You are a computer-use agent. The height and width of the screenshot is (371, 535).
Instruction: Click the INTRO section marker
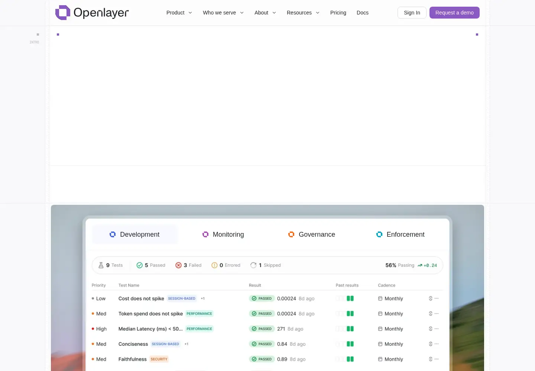pos(34,42)
